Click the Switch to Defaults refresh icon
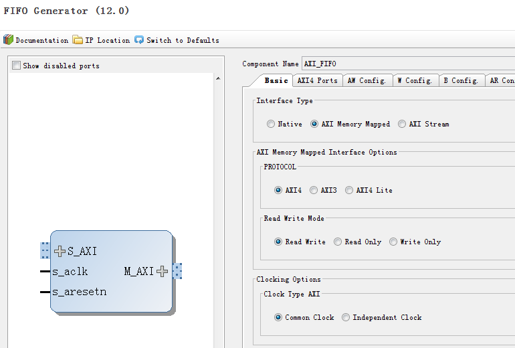This screenshot has height=348, width=515. [139, 39]
